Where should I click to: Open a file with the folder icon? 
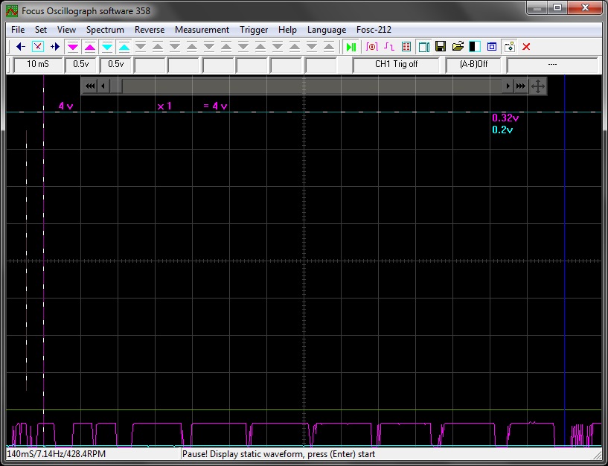(458, 47)
